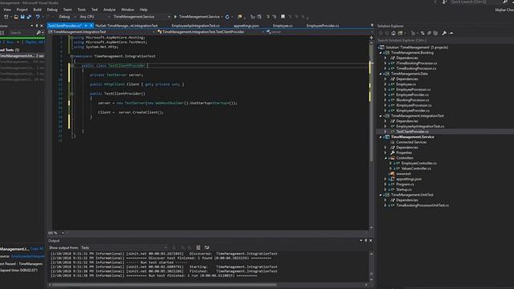Collapse the TestClientProvider constructor outlining toggle
514x289 pixels.
pyautogui.click(x=71, y=94)
